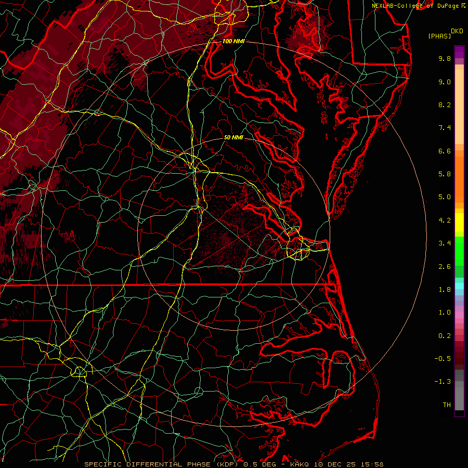The width and height of the screenshot is (468, 468).
Task: Pick the purple top color bar segment
Action: (459, 52)
